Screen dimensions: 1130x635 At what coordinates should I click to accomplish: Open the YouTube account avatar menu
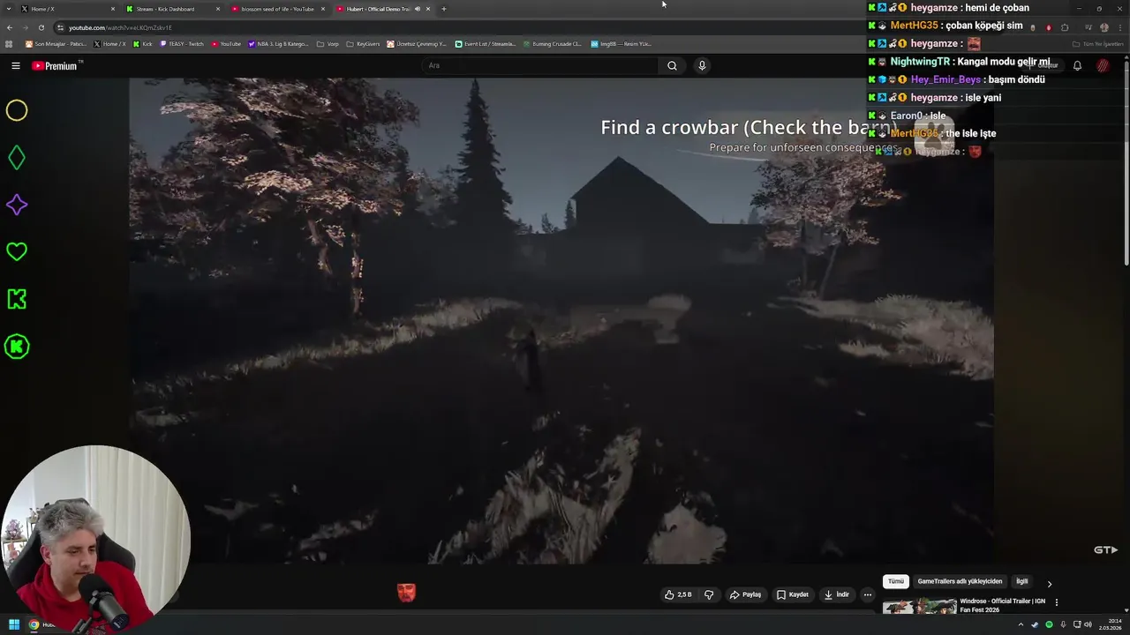[x=1103, y=65]
